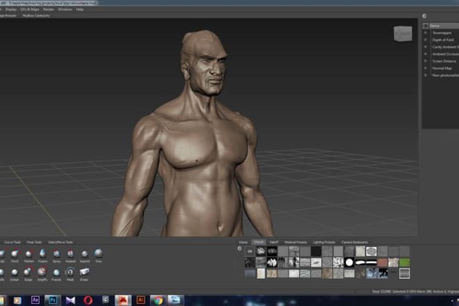Toggle the Normal Map filter
459x306 pixels.
(x=426, y=68)
